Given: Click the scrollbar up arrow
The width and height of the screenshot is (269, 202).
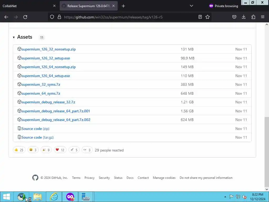Looking at the screenshot, I should tap(267, 24).
